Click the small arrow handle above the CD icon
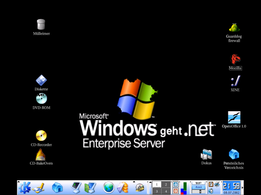 pyautogui.click(x=134, y=182)
